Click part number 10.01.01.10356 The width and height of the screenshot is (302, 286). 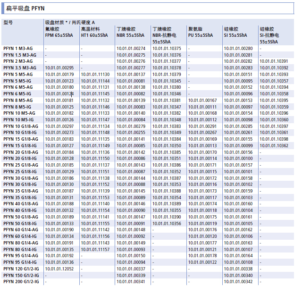pyautogui.click(x=167, y=223)
